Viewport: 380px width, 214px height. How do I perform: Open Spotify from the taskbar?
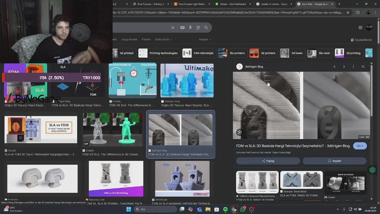[x=225, y=209]
